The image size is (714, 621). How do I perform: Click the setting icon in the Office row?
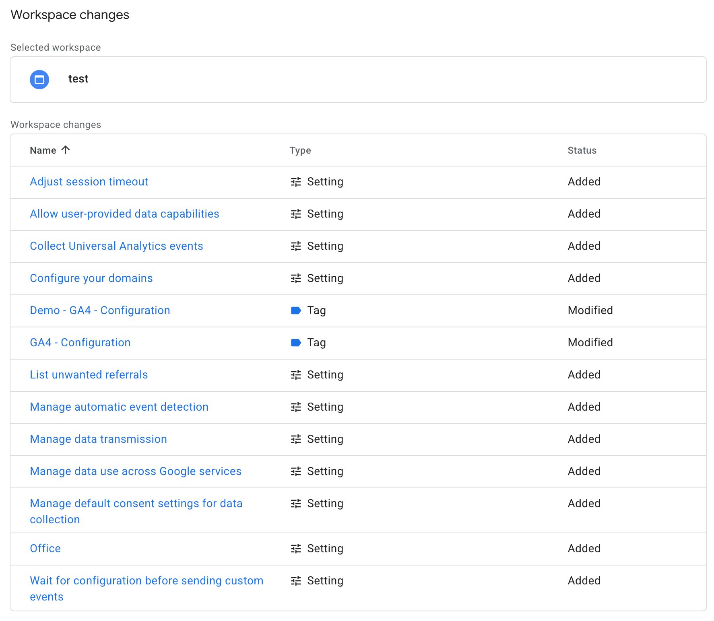click(x=296, y=549)
